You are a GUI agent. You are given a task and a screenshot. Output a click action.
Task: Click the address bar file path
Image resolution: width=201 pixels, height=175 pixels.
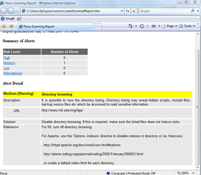[63, 11]
